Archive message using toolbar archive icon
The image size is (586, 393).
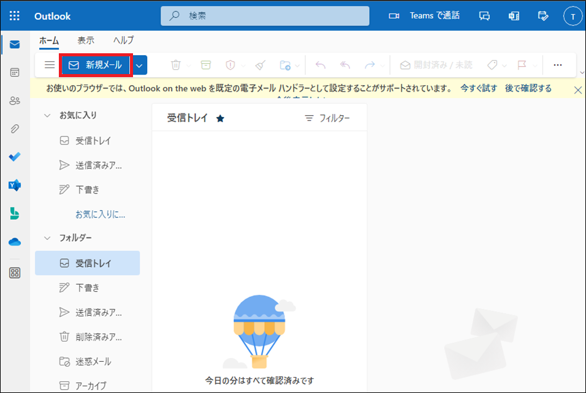point(206,65)
